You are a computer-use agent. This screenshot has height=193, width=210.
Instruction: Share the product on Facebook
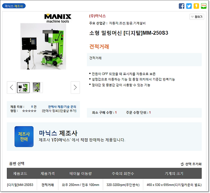click(181, 6)
